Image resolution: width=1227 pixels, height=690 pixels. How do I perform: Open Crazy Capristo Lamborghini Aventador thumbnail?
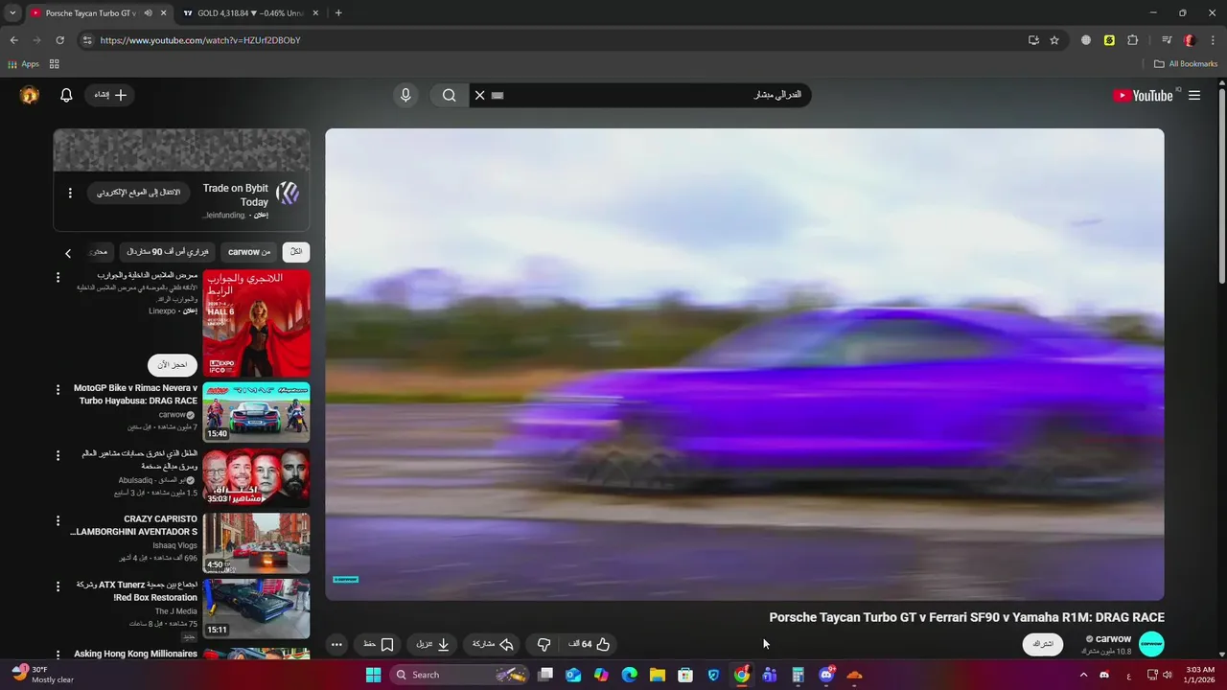pos(256,542)
